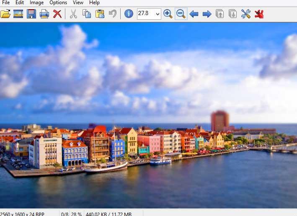The width and height of the screenshot is (297, 216).
Task: Open the Help menu
Action: coord(94,3)
